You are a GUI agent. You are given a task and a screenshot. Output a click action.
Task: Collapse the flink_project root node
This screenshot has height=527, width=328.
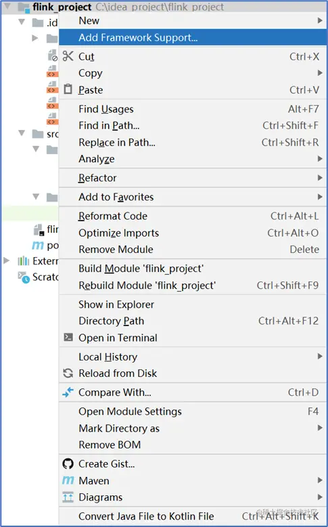pos(7,6)
